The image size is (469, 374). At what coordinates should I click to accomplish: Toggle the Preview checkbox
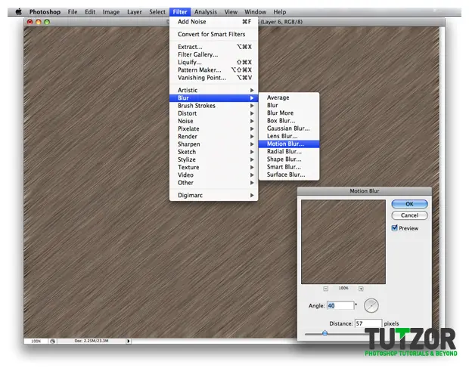[x=395, y=228]
